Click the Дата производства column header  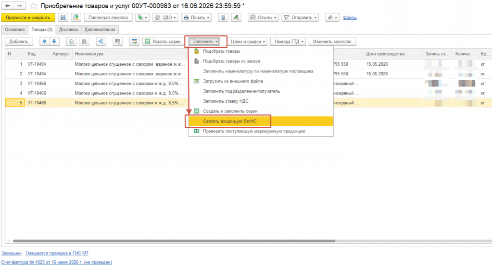[x=393, y=54]
